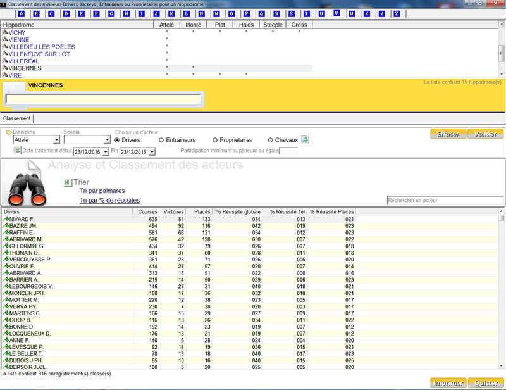Filter hippodromes by letter A button

pos(22,13)
